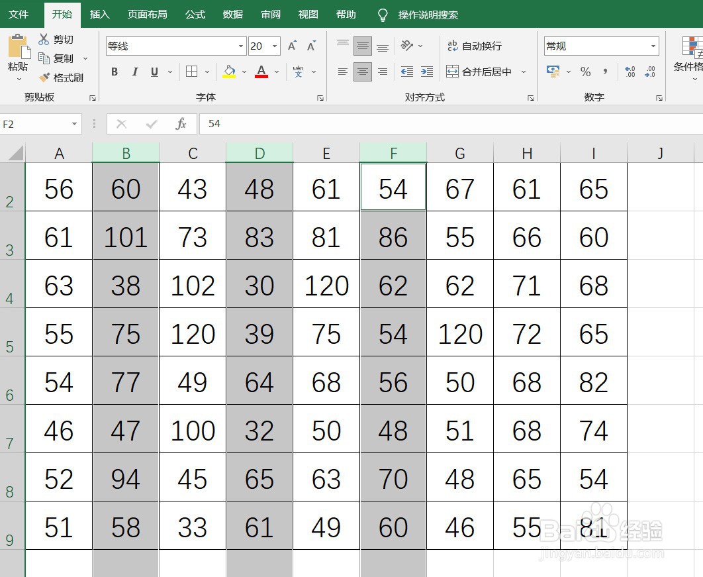Open font name 等线 dropdown
The width and height of the screenshot is (703, 577).
241,46
